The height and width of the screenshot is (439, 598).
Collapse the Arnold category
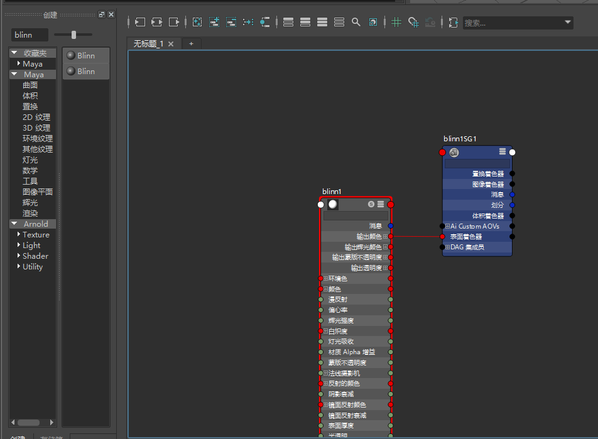[x=14, y=224]
